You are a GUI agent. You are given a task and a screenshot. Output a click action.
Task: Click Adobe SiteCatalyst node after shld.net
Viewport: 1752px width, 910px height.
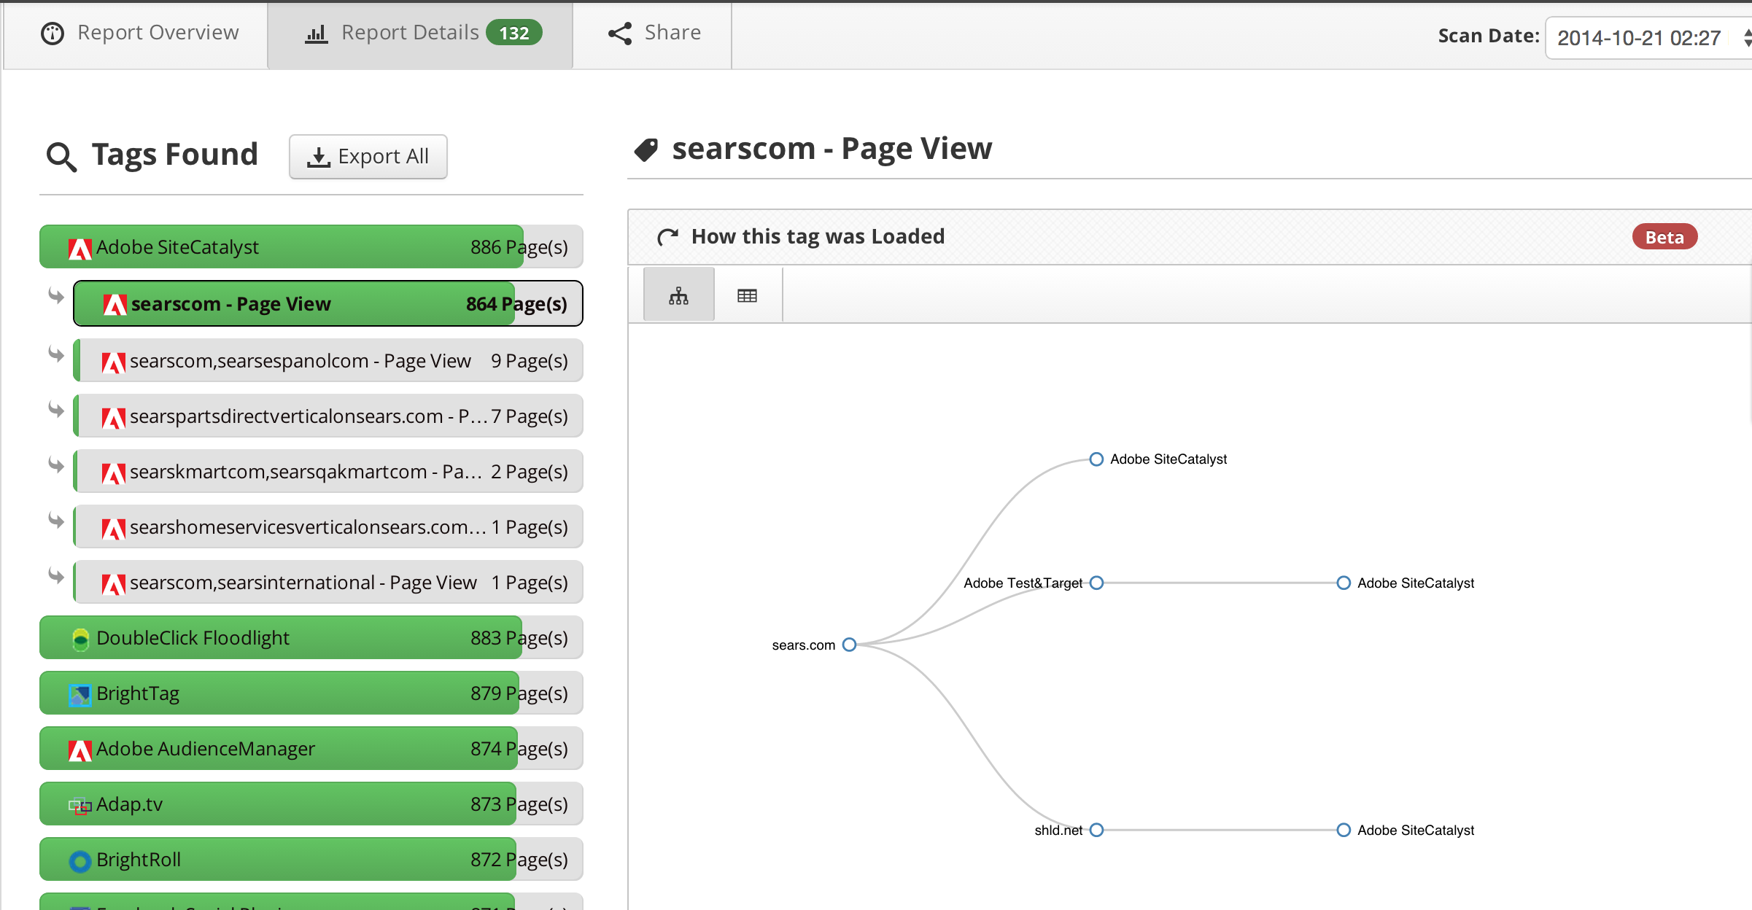[1343, 830]
